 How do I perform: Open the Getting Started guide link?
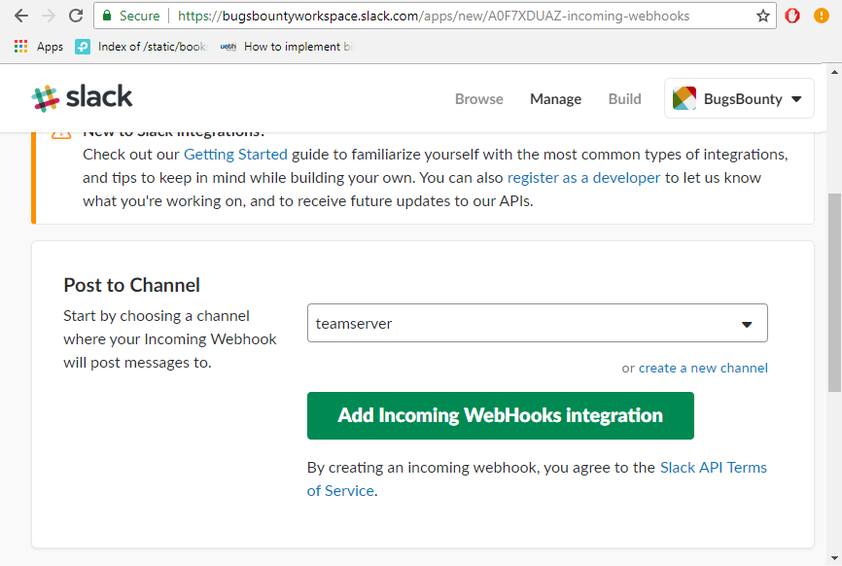tap(235, 154)
